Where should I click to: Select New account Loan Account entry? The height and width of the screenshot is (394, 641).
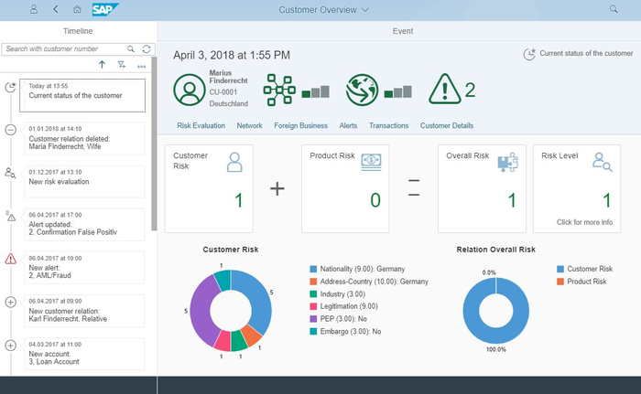84,354
